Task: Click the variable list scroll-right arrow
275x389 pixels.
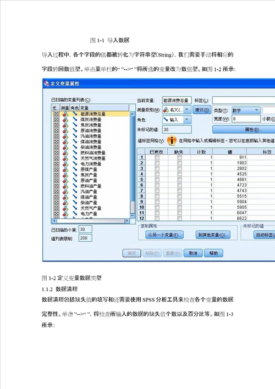Action: click(x=127, y=220)
